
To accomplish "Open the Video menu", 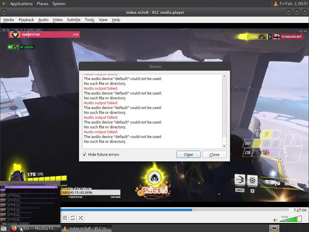I will pyautogui.click(x=58, y=20).
